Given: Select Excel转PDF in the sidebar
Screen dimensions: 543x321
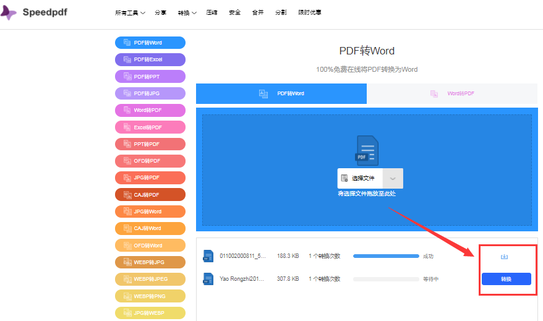Looking at the screenshot, I should pyautogui.click(x=150, y=127).
